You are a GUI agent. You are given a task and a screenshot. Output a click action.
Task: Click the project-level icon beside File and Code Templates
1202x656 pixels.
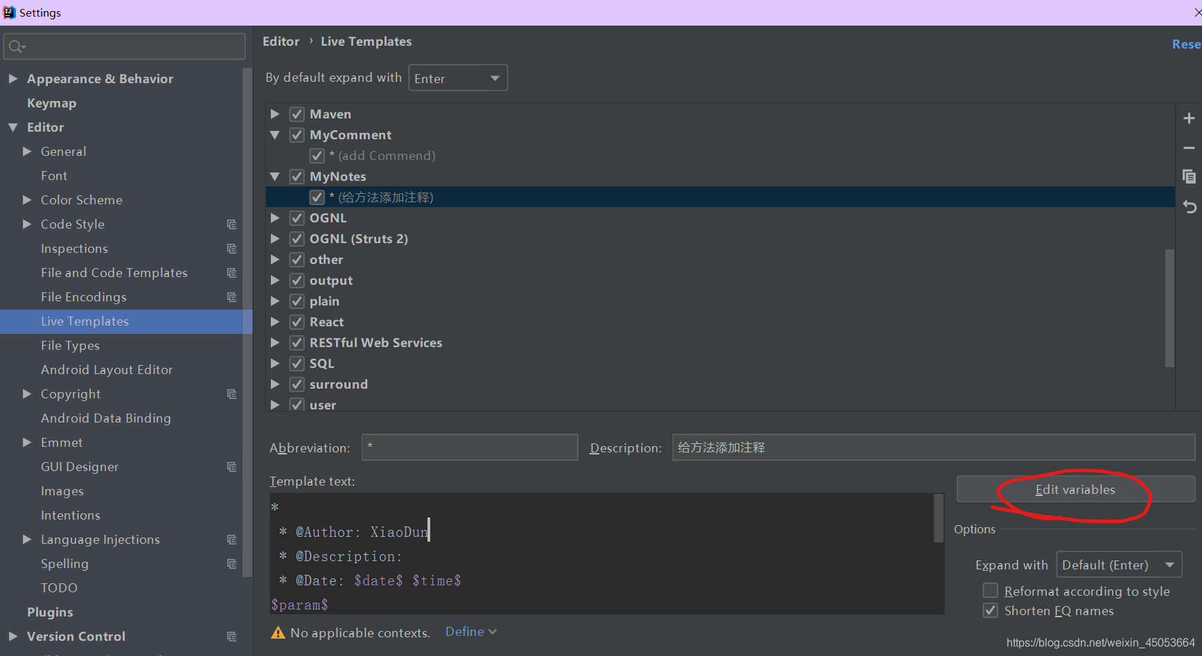pyautogui.click(x=231, y=273)
